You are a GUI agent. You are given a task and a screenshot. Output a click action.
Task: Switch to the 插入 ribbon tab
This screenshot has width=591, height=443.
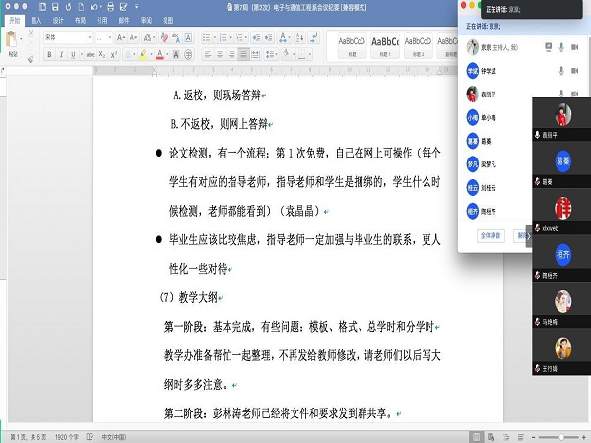click(x=36, y=21)
